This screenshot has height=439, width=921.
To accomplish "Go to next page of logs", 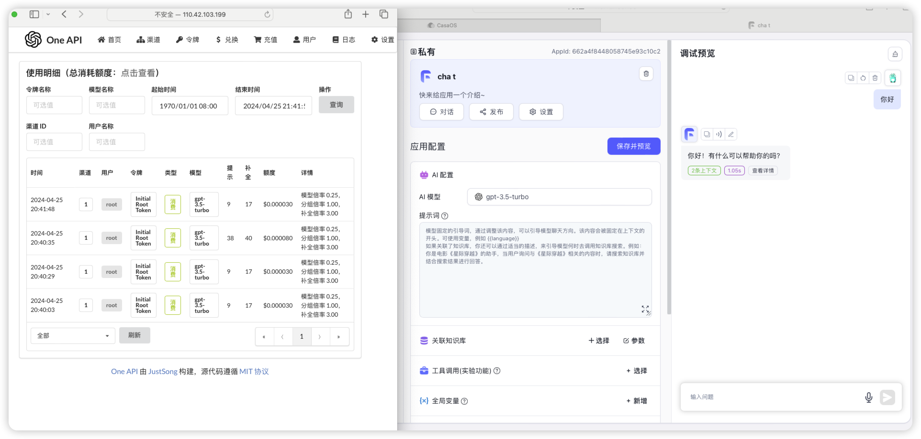I will tap(320, 337).
